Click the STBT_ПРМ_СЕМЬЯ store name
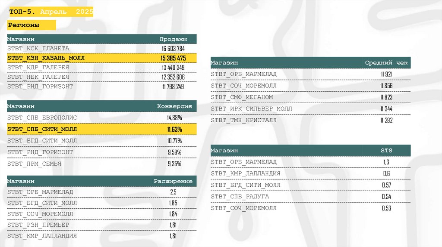 point(35,164)
